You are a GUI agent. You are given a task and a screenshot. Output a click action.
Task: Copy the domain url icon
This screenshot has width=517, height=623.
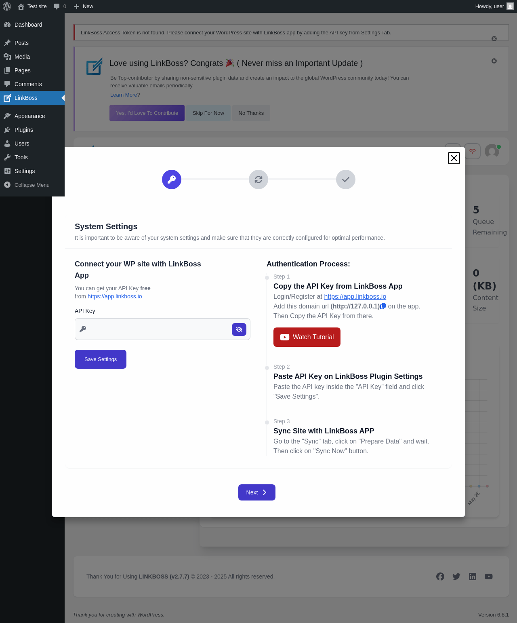click(383, 306)
